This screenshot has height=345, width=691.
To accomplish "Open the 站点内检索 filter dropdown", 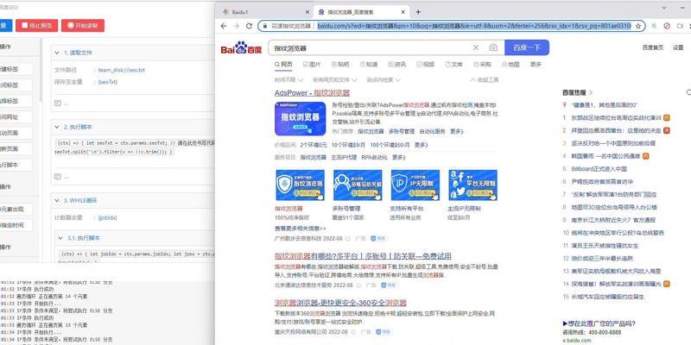I will tap(384, 80).
